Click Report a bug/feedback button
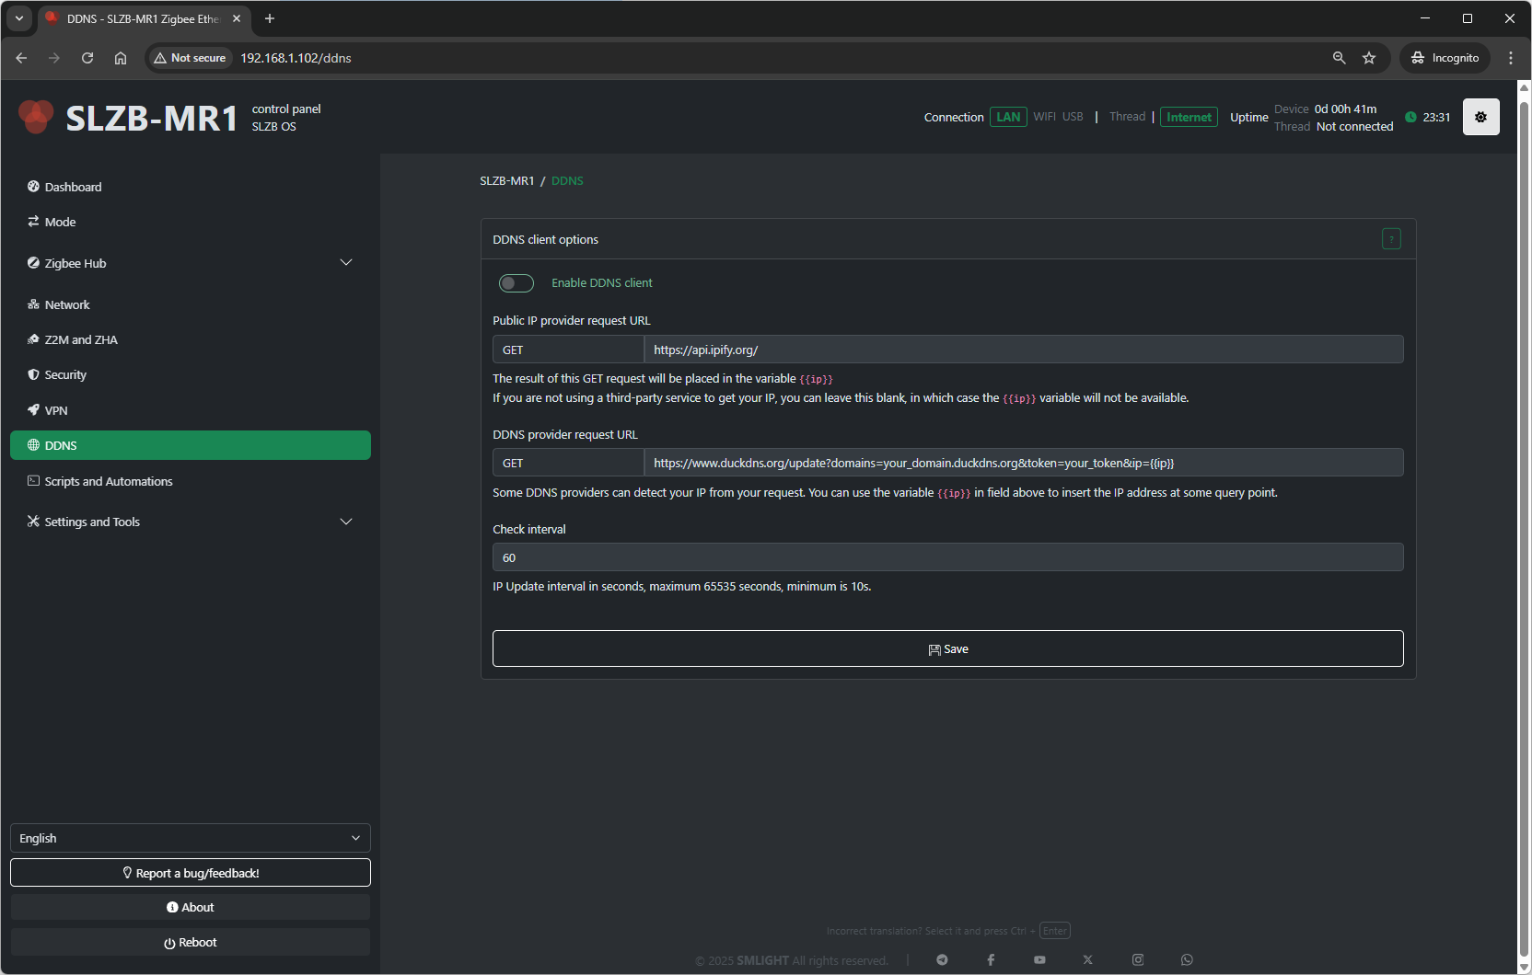This screenshot has height=975, width=1532. pos(190,873)
